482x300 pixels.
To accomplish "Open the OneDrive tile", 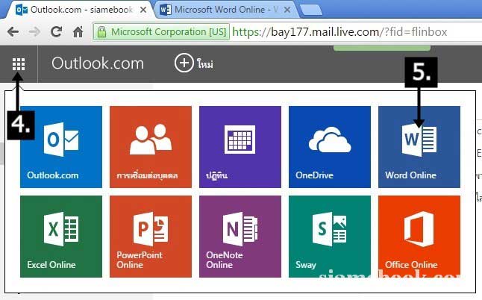I will point(330,147).
